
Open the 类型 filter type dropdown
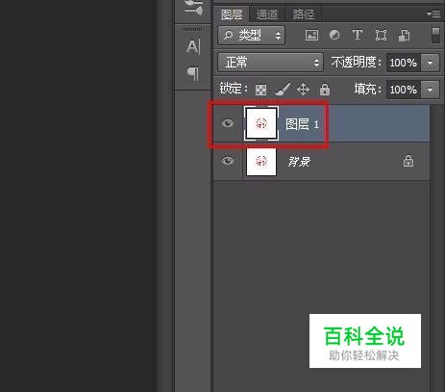click(x=251, y=36)
